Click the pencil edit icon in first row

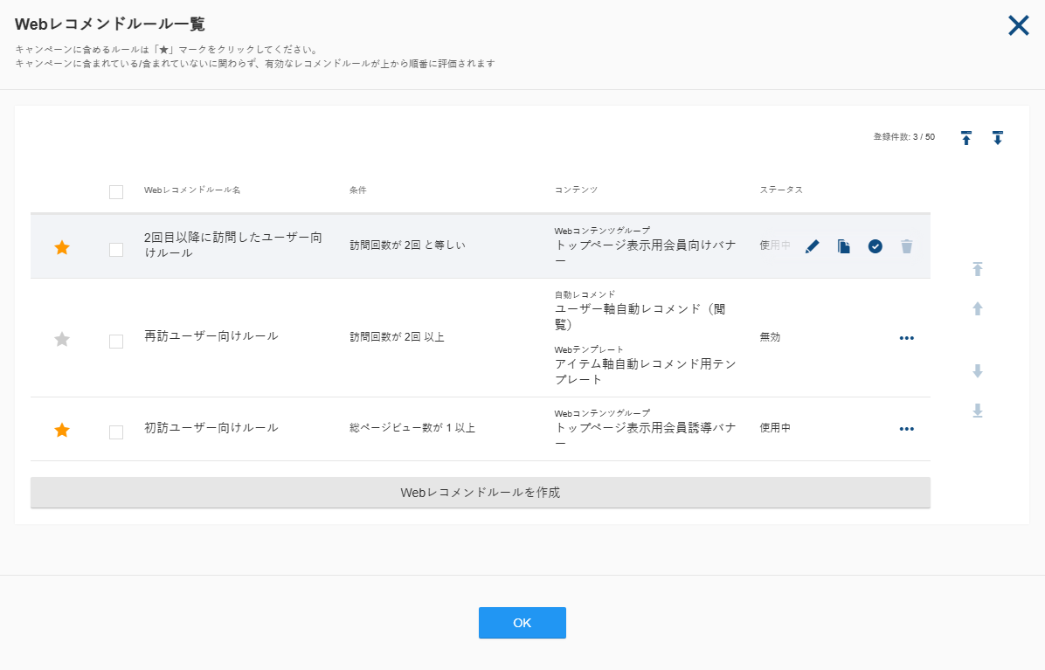(812, 246)
